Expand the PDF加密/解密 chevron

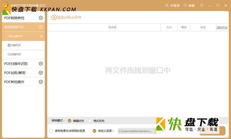41,73
